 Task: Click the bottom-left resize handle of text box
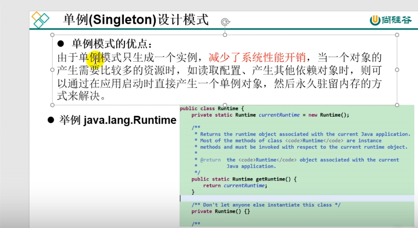pyautogui.click(x=52, y=105)
